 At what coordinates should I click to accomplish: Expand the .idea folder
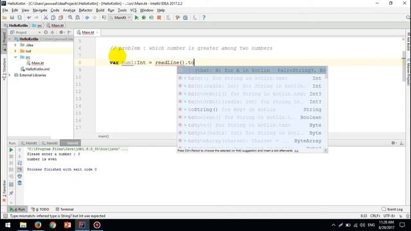pyautogui.click(x=15, y=45)
